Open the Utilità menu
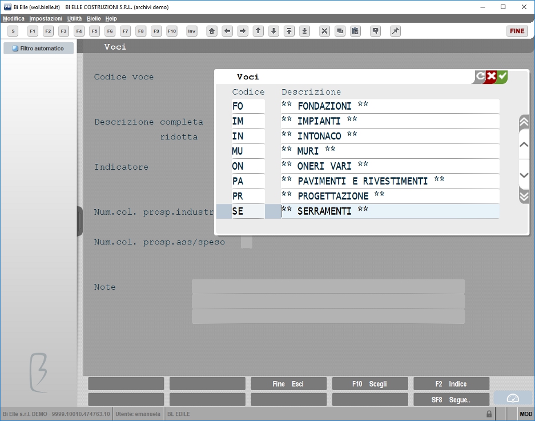The image size is (535, 421). [74, 18]
